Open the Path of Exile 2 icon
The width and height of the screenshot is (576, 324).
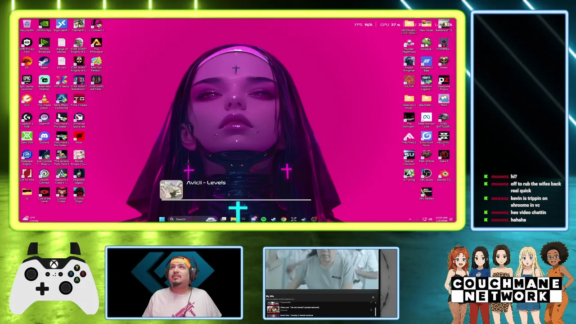[x=426, y=157]
